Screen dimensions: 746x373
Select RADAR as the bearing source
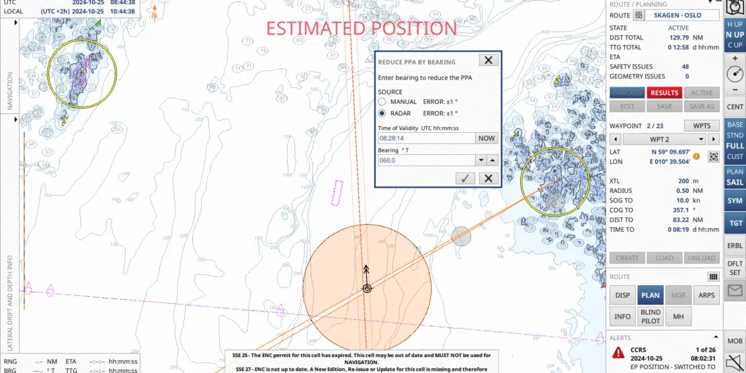(382, 113)
